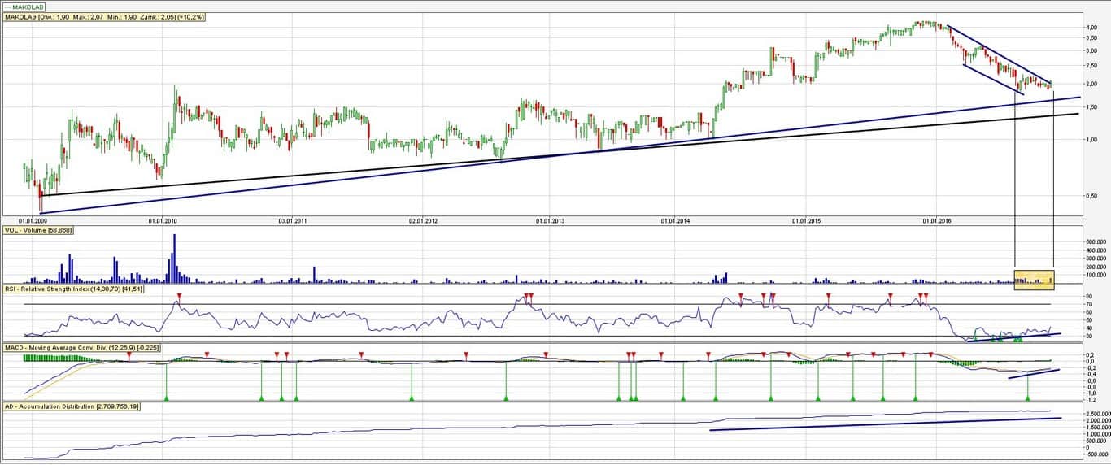1111x465 pixels.
Task: Click the short blue divergence line in MACD panel
Action: point(1034,374)
